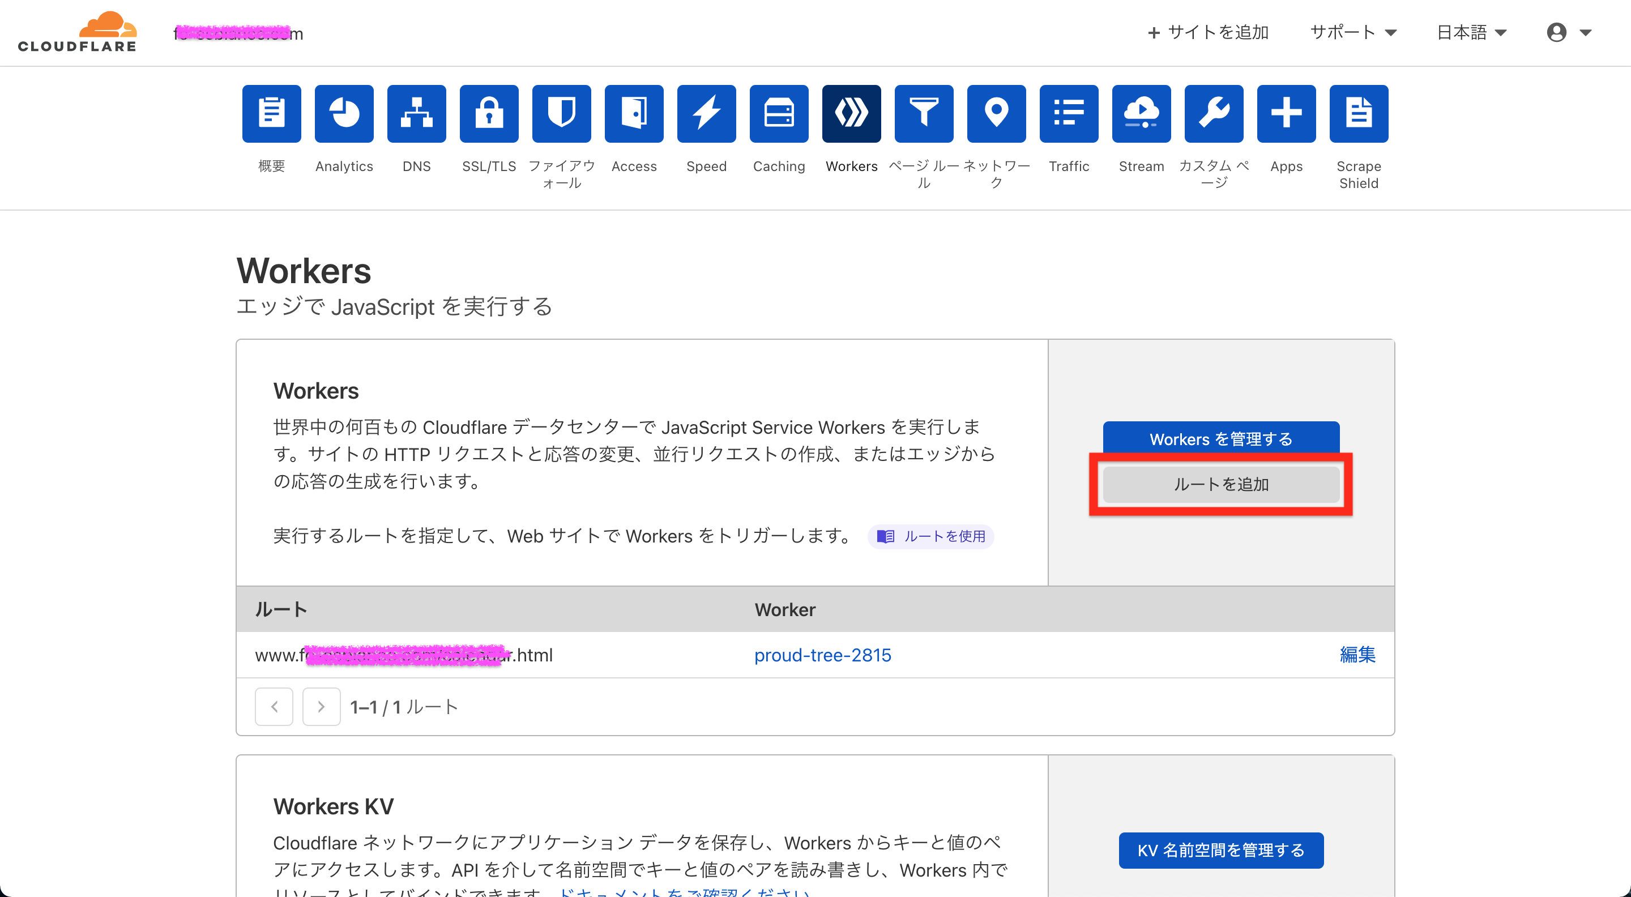Select the Traffic list icon

click(1068, 114)
